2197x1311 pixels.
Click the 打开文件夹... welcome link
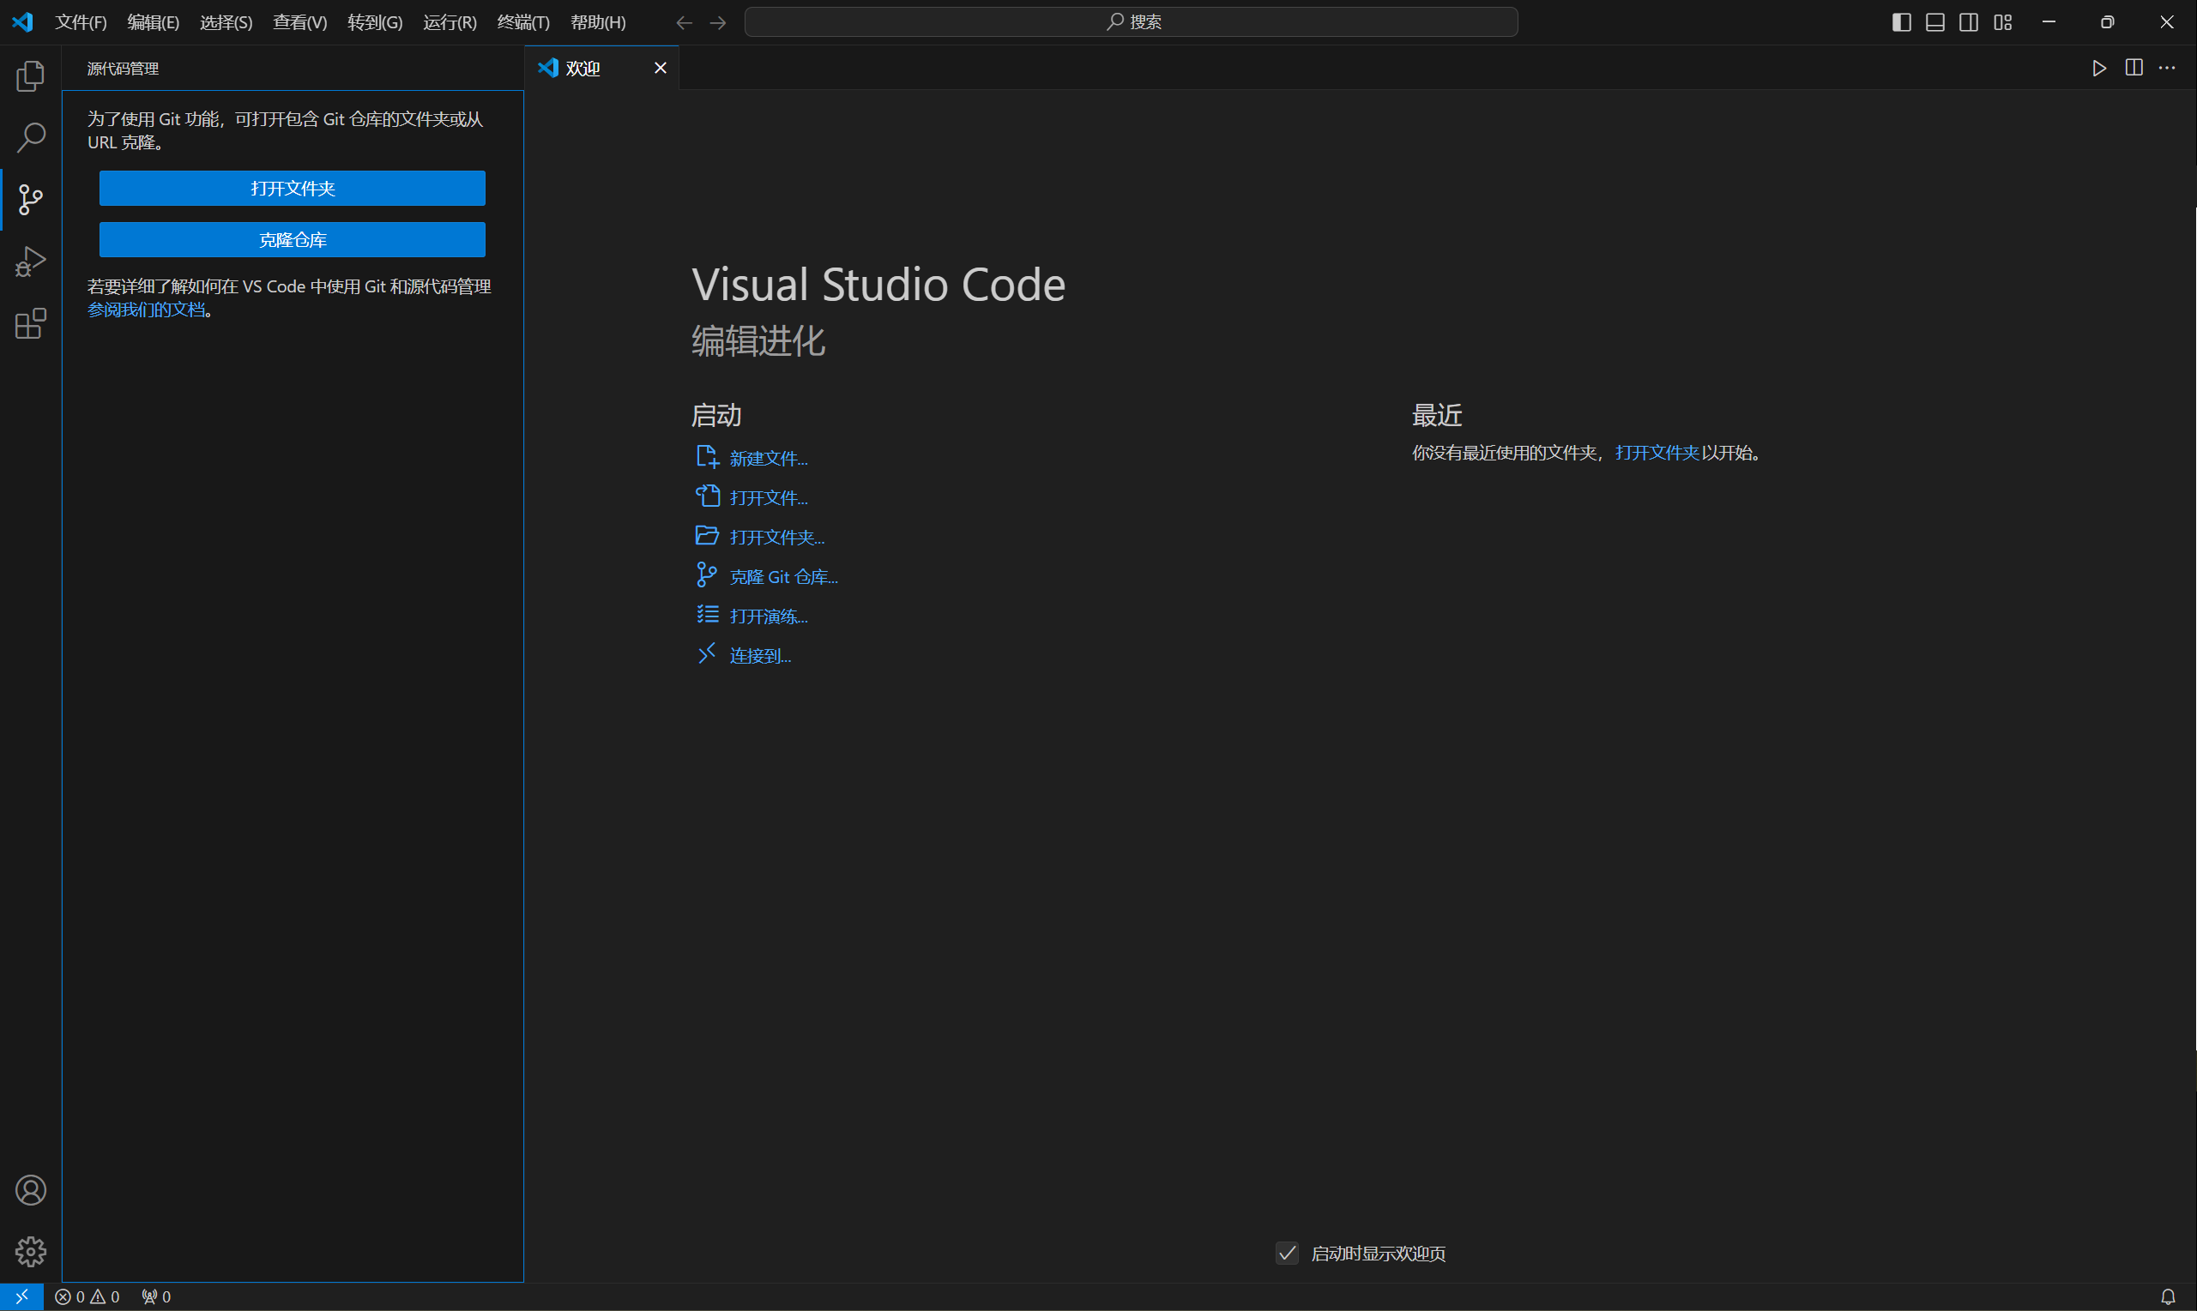(x=778, y=537)
